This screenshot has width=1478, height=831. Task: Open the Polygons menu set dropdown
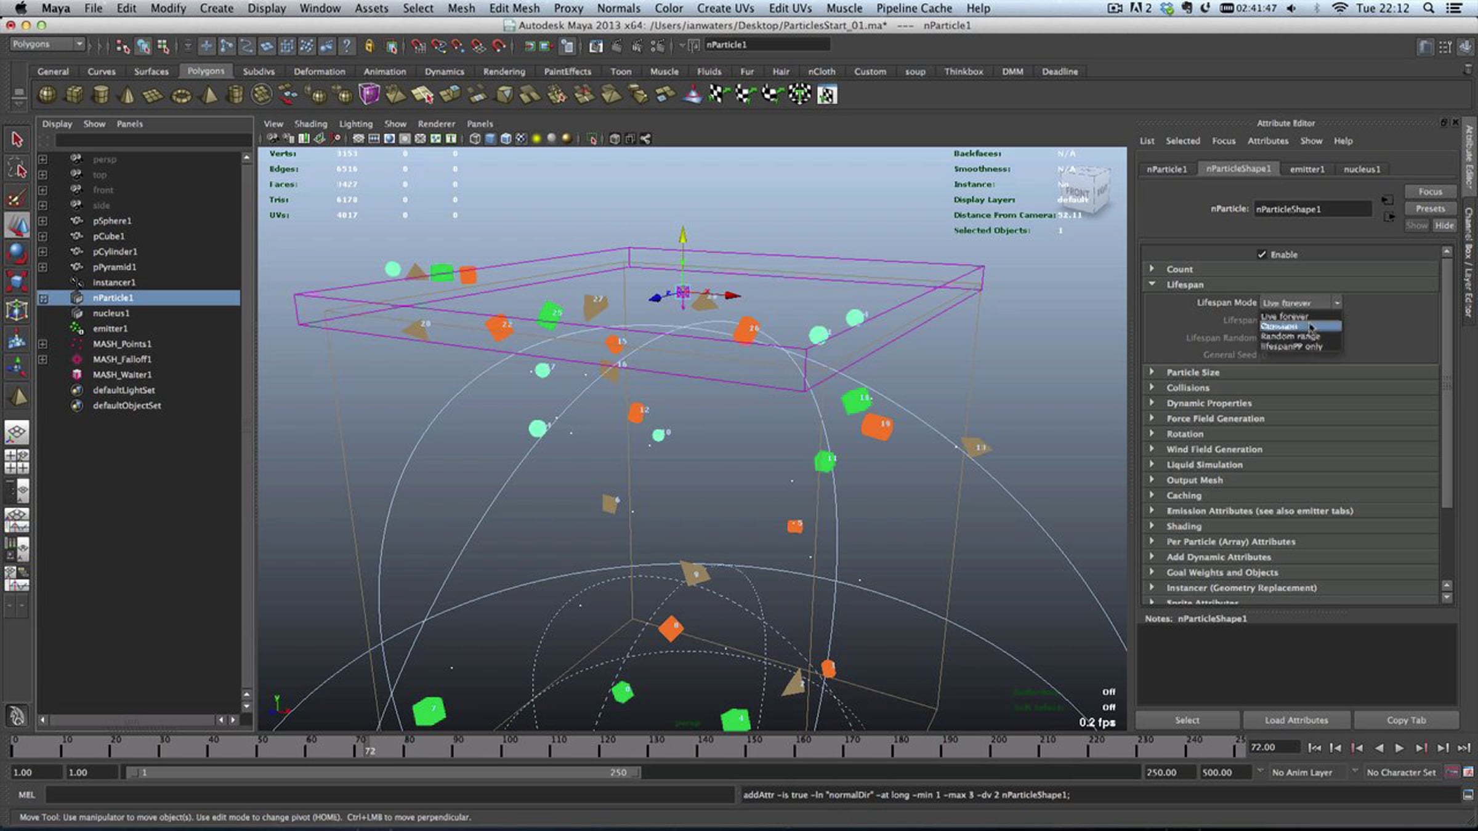coord(47,44)
